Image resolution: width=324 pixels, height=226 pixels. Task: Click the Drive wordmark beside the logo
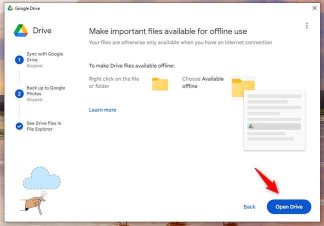[x=42, y=30]
